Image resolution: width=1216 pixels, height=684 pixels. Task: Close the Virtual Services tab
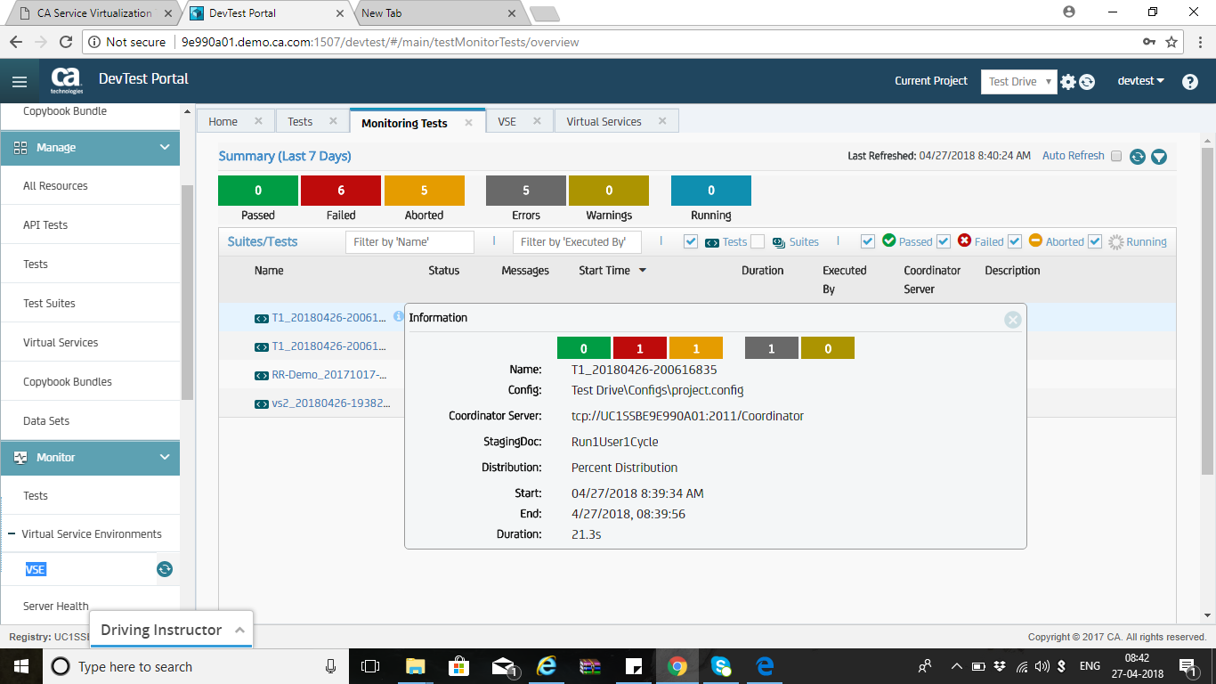click(662, 121)
